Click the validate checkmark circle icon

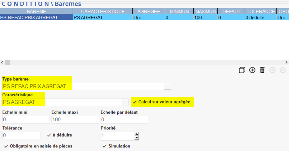283,70
